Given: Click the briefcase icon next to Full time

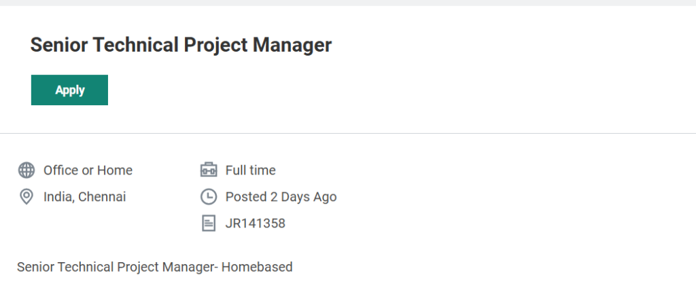Looking at the screenshot, I should tap(209, 170).
